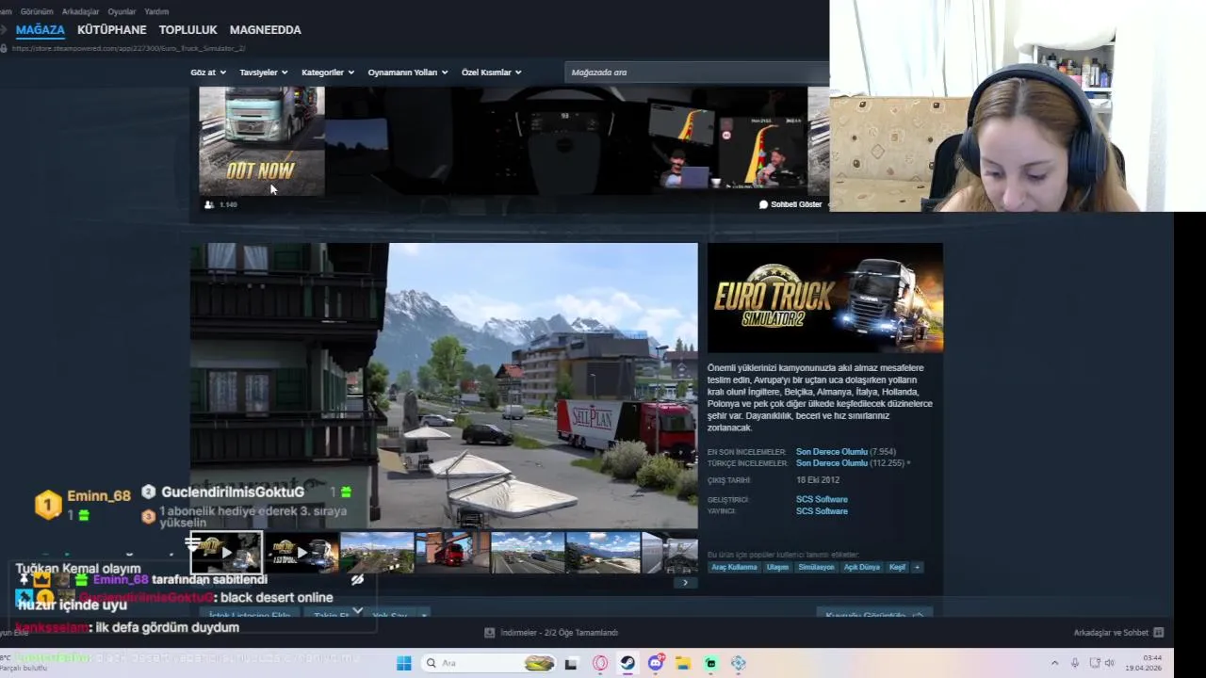
Task: Open the Steam taskbar icon
Action: pyautogui.click(x=627, y=663)
